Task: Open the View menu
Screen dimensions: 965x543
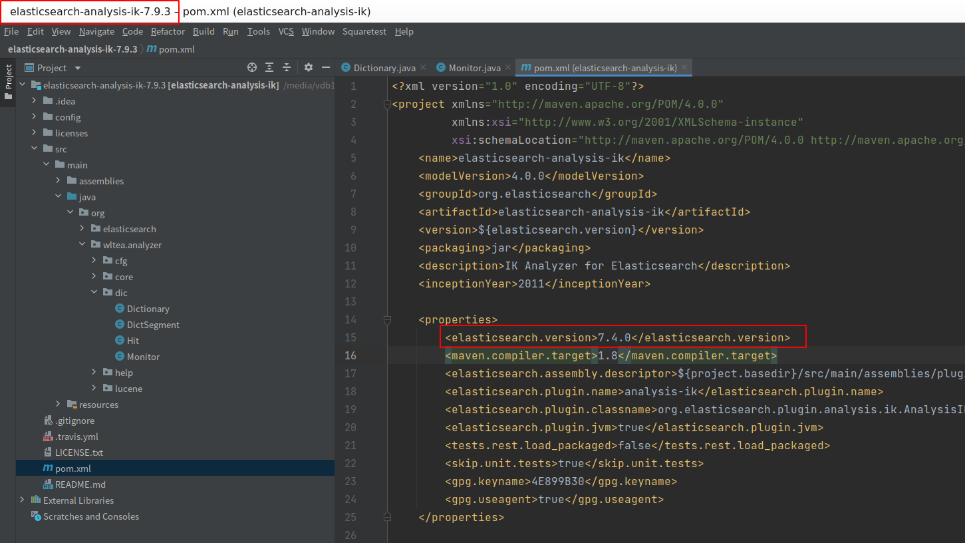Action: tap(61, 31)
